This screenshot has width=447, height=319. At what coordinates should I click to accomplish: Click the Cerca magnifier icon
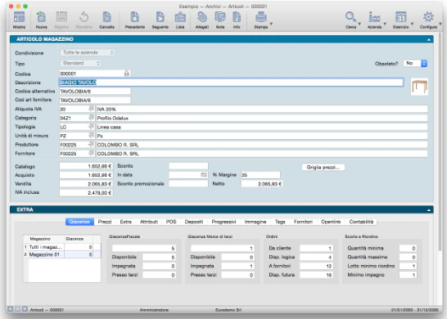pos(350,18)
